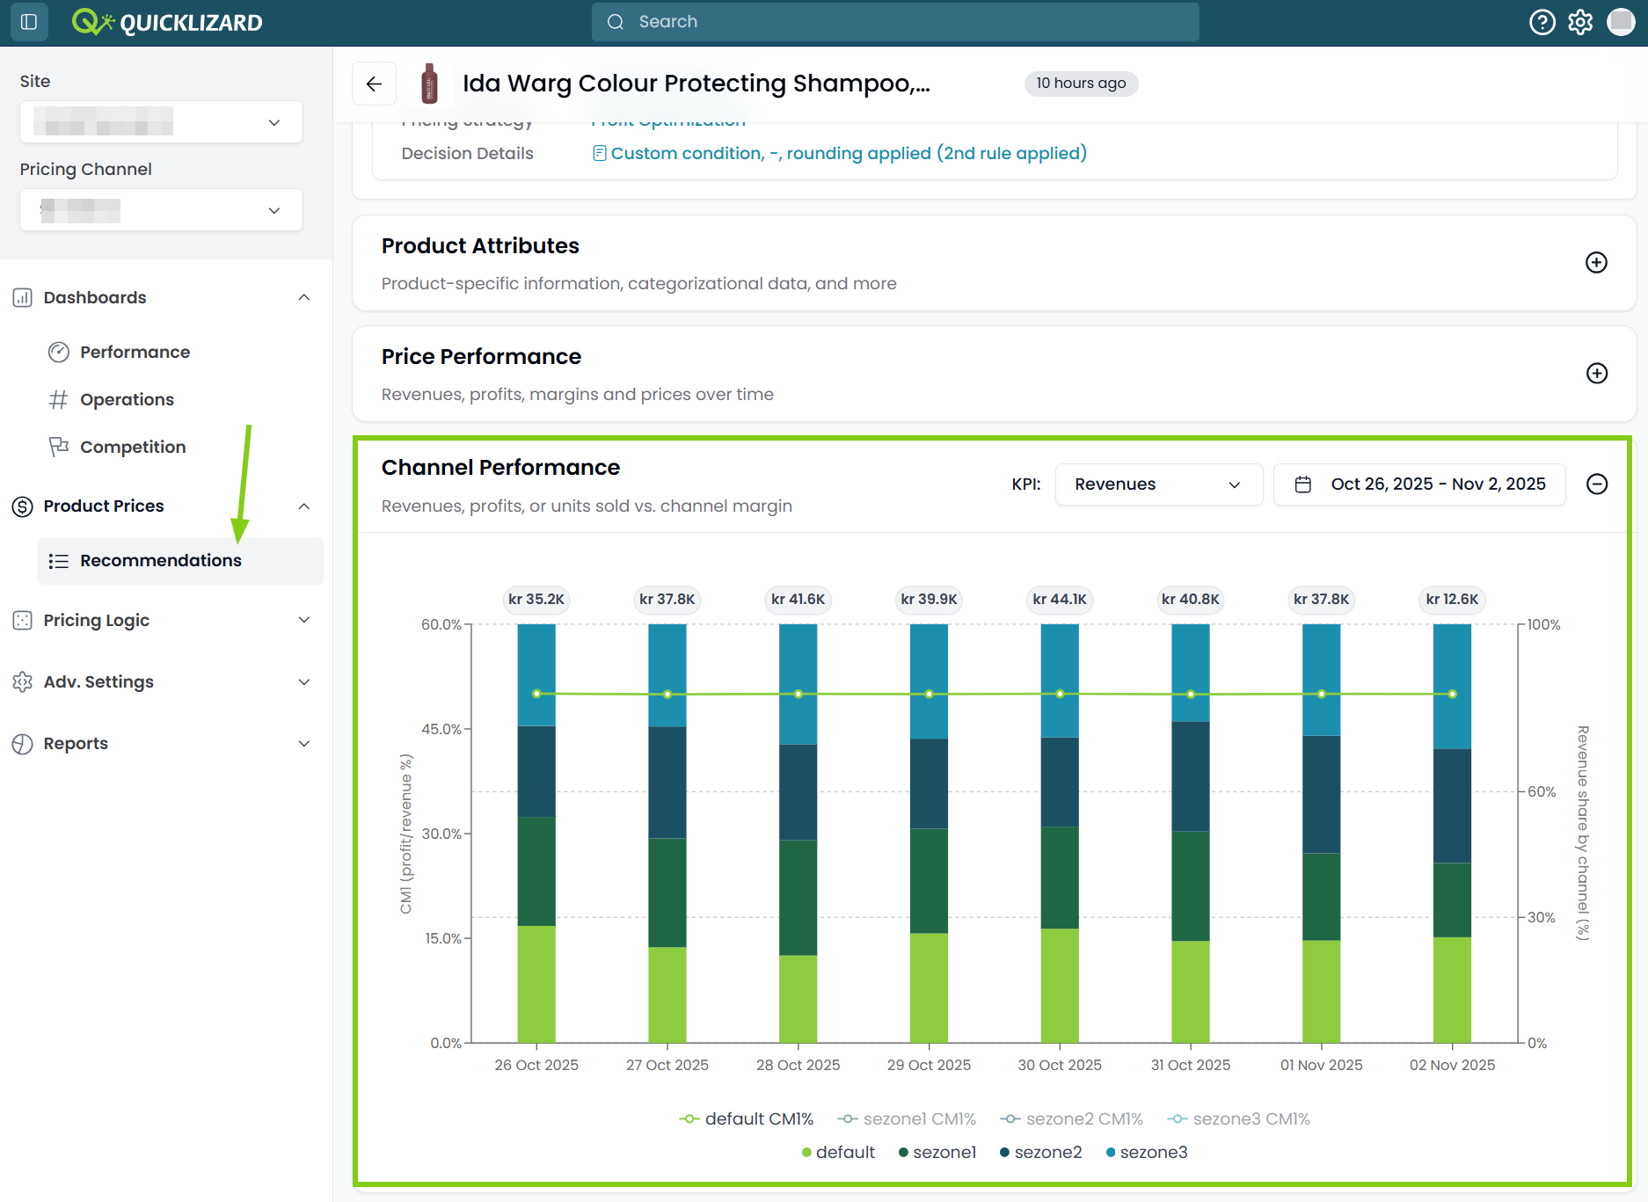Open the help question mark icon
Screen dimensions: 1648x1202
tap(1542, 22)
